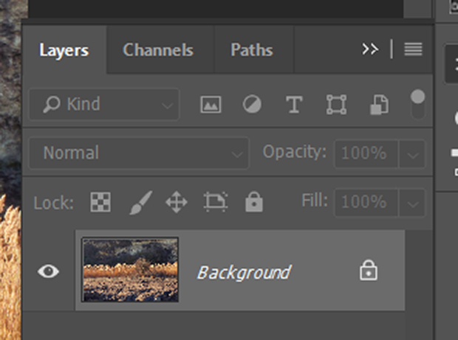Collapse panel with double-chevron icon

(370, 49)
